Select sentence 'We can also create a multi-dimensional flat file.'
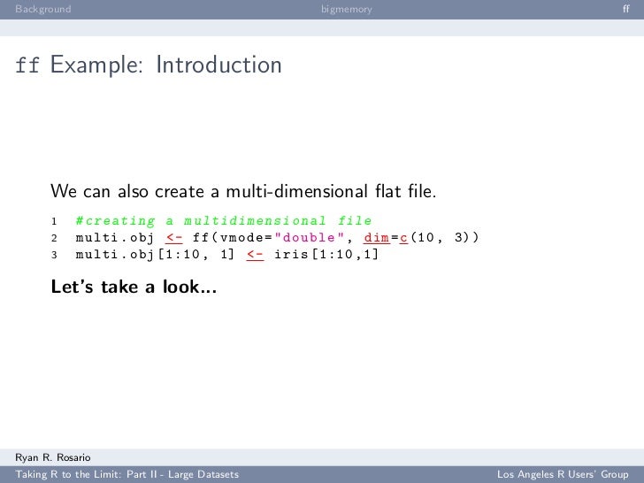 pyautogui.click(x=243, y=191)
